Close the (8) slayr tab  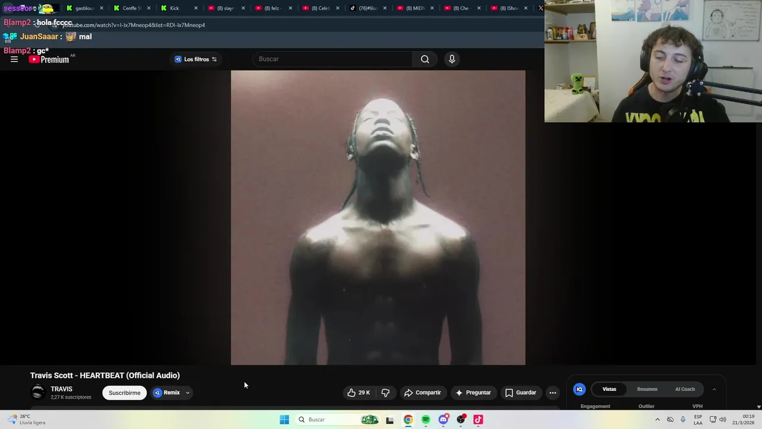[243, 8]
